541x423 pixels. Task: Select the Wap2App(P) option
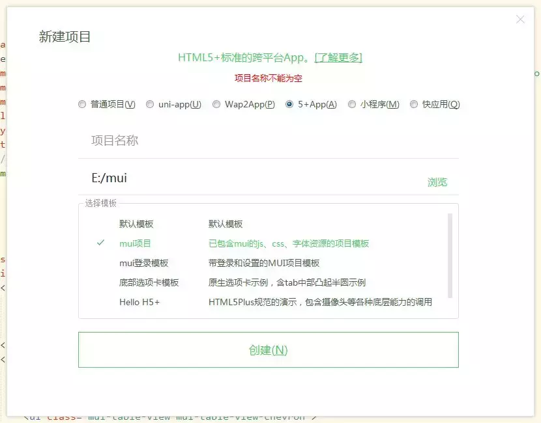click(x=216, y=103)
